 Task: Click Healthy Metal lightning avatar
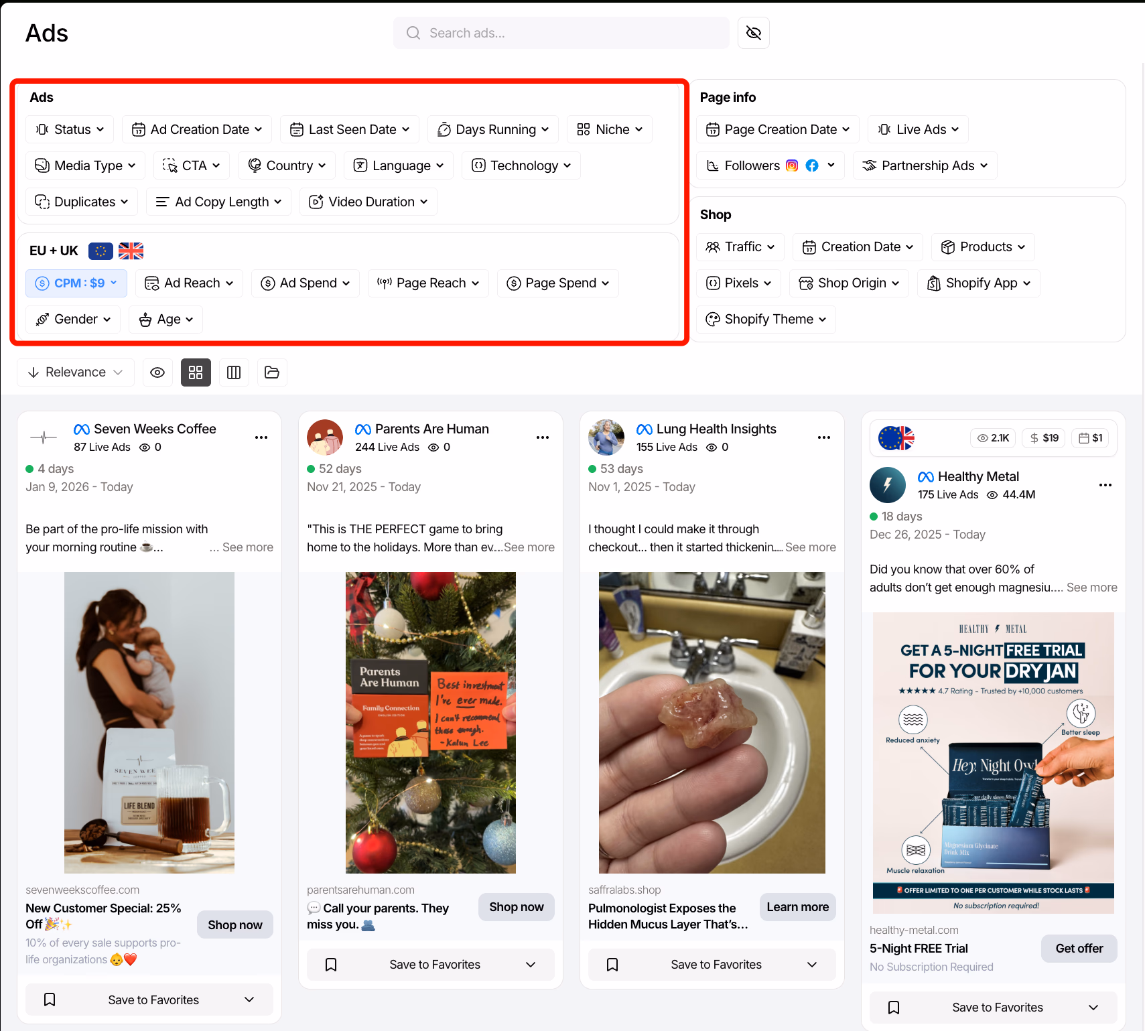click(888, 485)
